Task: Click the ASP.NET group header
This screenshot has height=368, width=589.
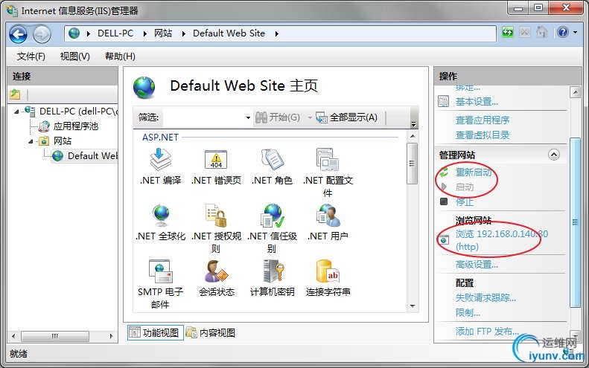Action: tap(160, 138)
